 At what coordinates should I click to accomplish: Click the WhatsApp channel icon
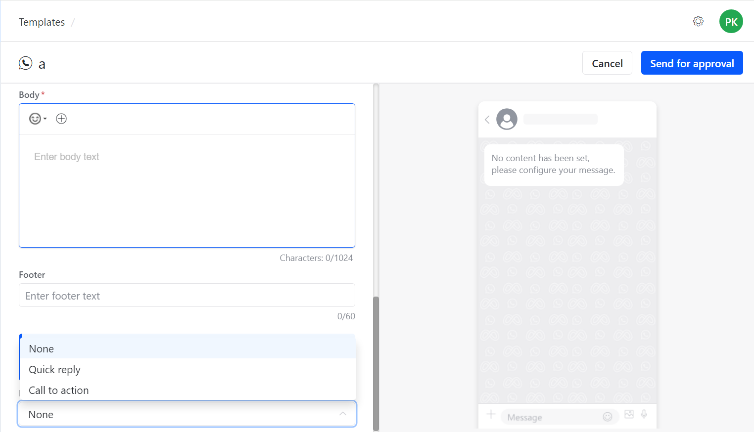pos(26,63)
